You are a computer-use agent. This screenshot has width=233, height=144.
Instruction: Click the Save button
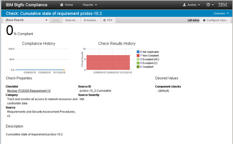click(56, 20)
